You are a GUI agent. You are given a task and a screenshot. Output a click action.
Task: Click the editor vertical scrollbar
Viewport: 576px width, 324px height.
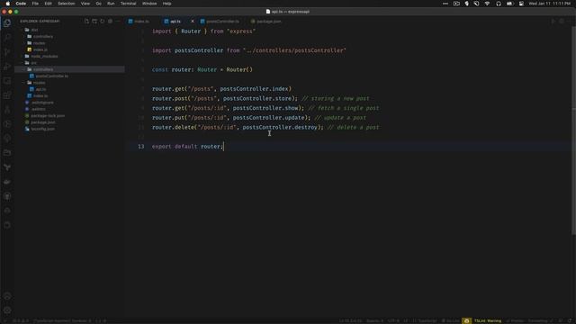pos(573,130)
